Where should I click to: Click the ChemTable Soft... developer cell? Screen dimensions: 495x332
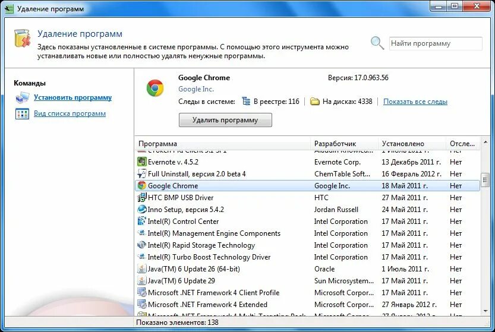point(342,174)
